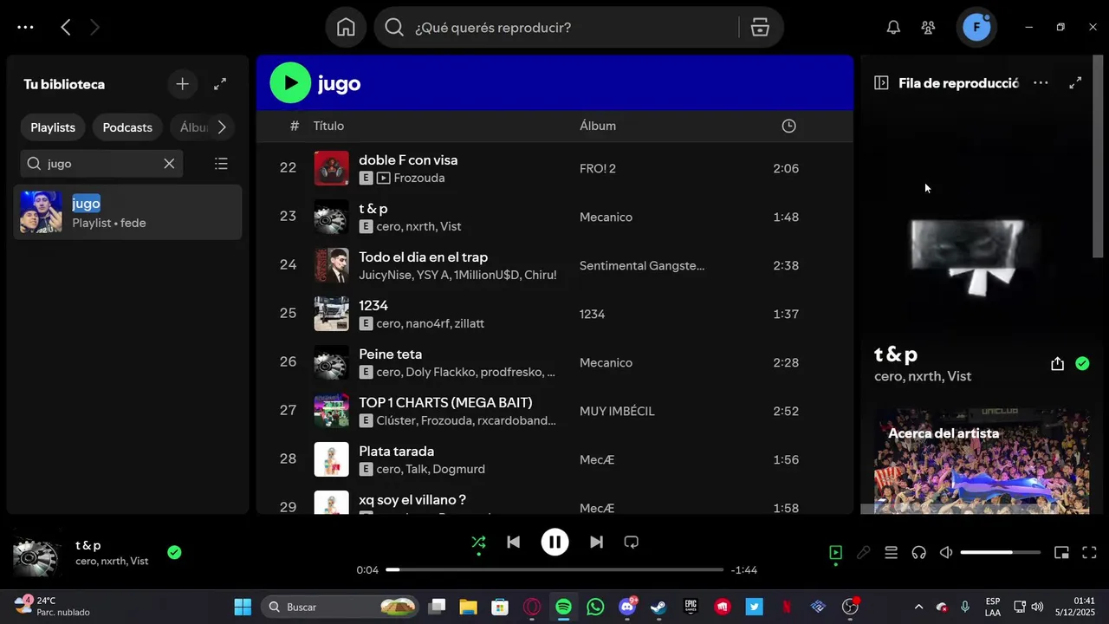Share the song 't & p' from side panel
This screenshot has width=1109, height=624.
pyautogui.click(x=1057, y=364)
